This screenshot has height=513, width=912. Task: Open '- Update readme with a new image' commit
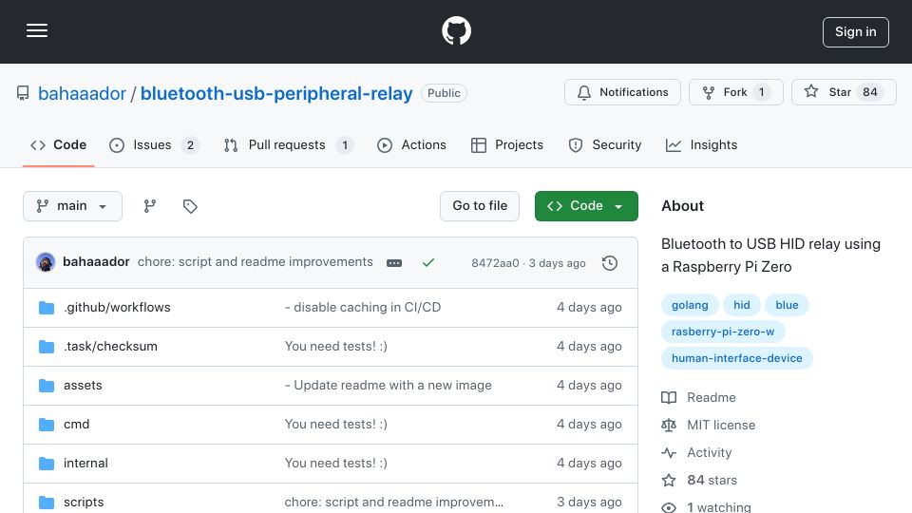tap(388, 385)
